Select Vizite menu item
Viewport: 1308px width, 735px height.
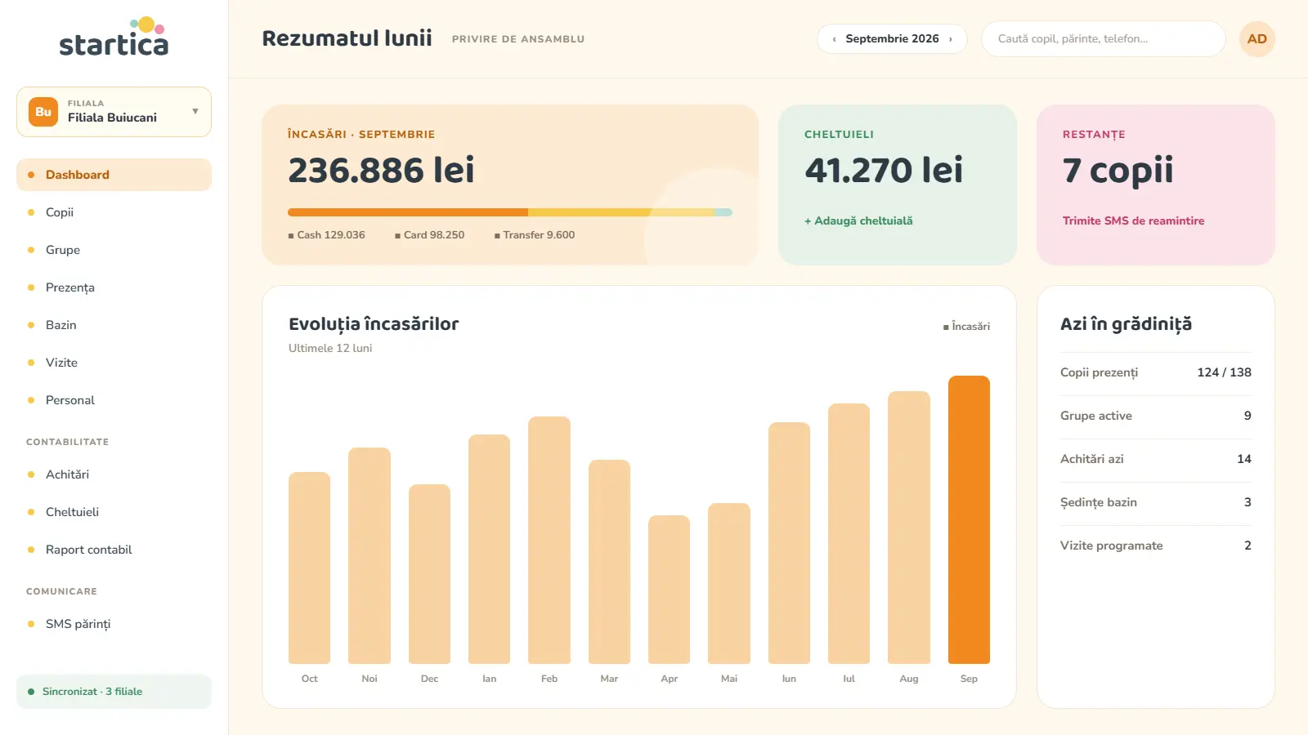(x=114, y=363)
